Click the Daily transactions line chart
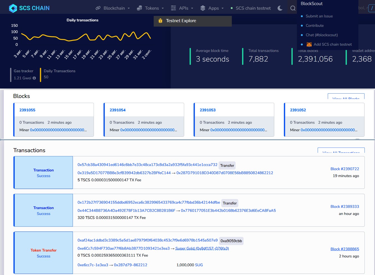Viewport: 375px width, 275px height. 86,37
